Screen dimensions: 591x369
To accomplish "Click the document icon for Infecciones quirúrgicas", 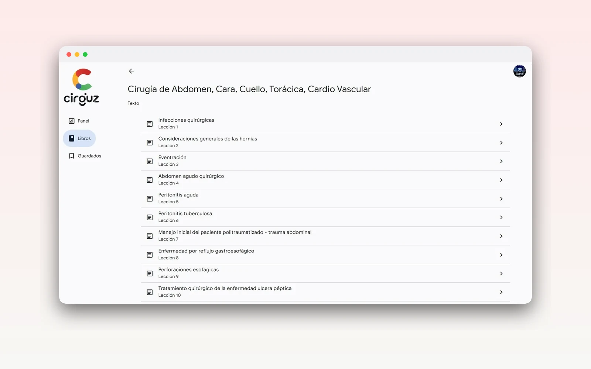I will click(x=150, y=124).
